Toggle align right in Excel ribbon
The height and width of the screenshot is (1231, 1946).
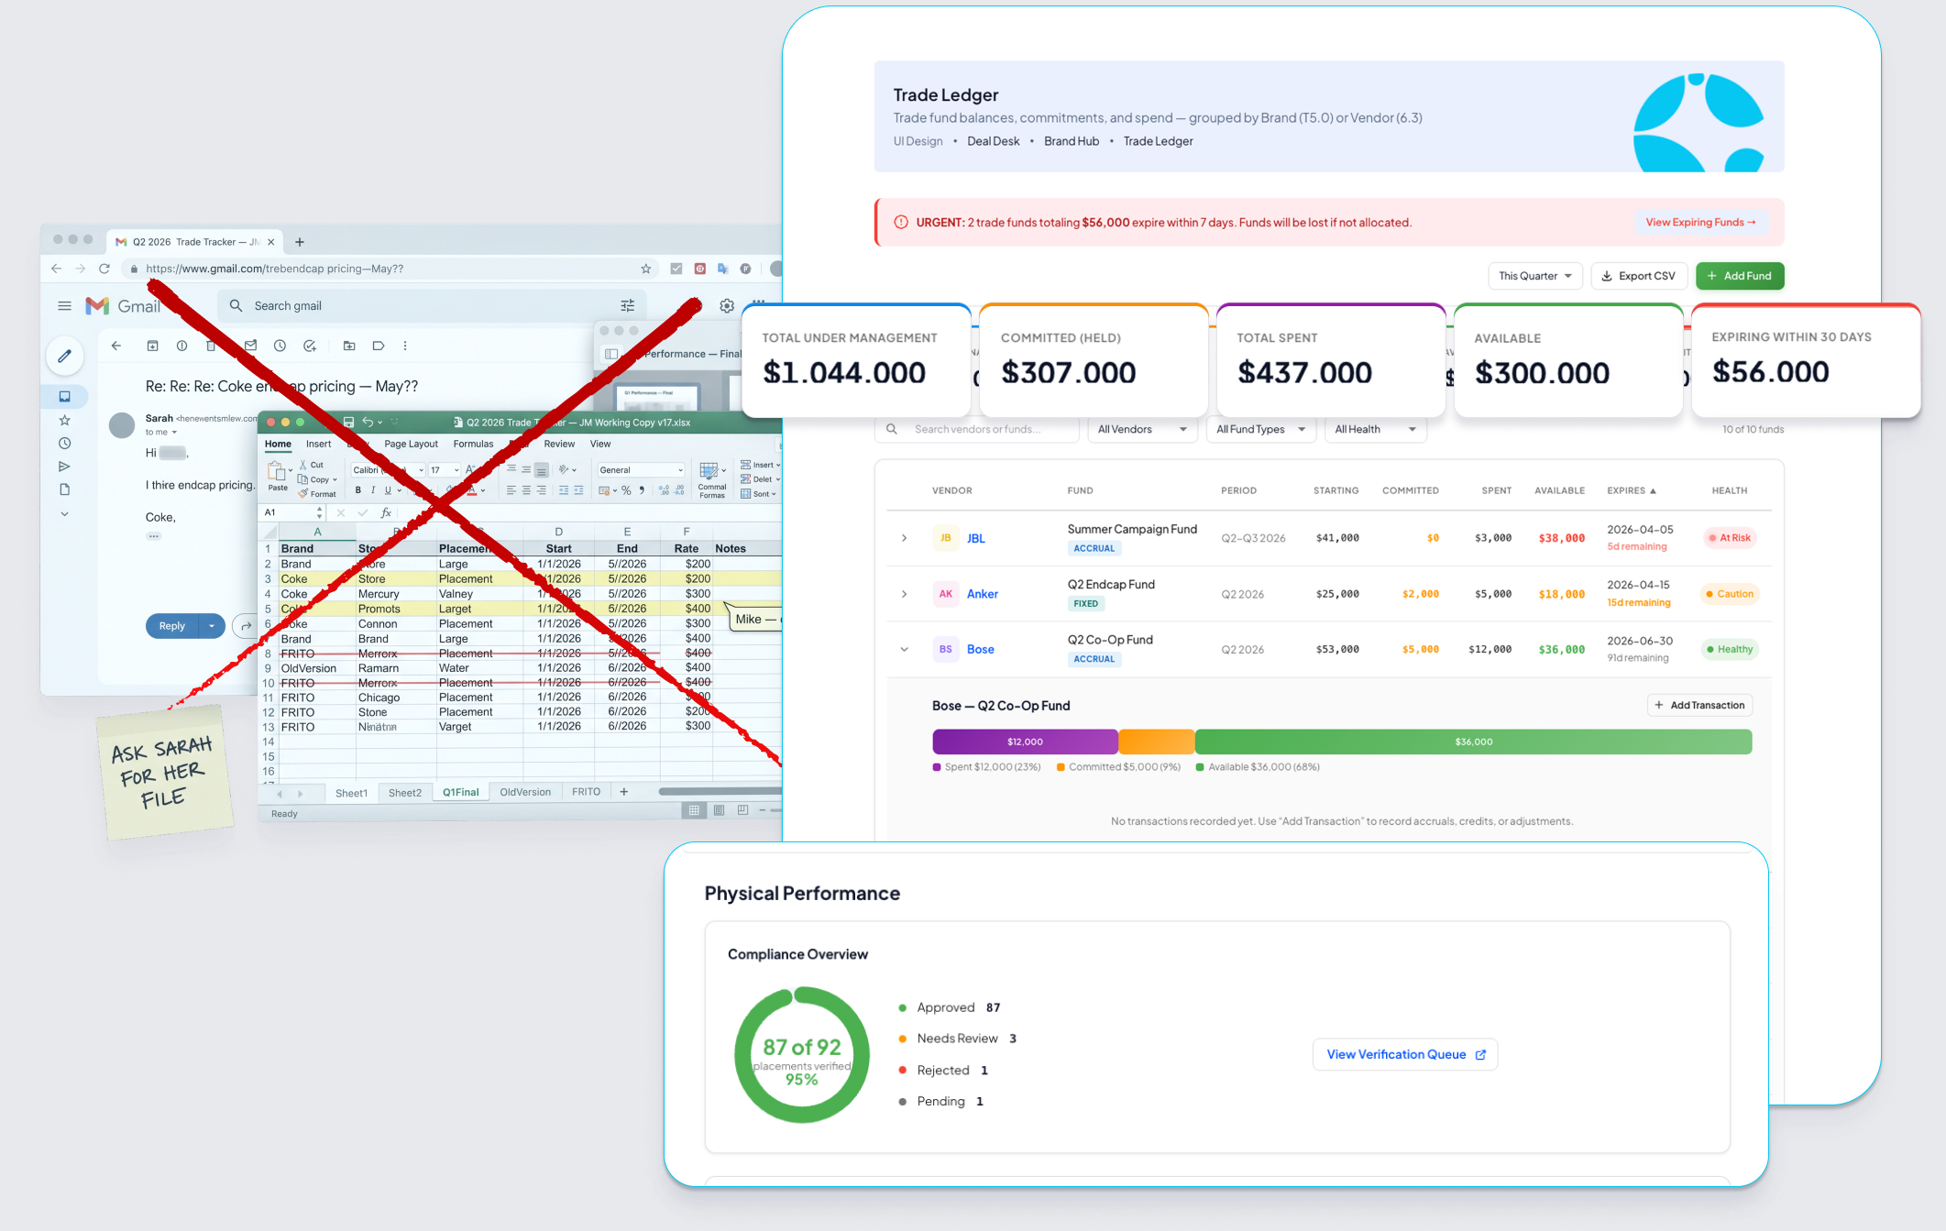pyautogui.click(x=541, y=490)
